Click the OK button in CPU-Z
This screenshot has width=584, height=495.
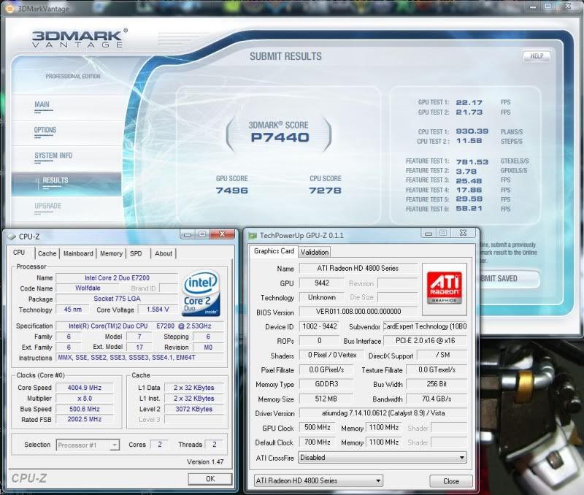tap(210, 479)
